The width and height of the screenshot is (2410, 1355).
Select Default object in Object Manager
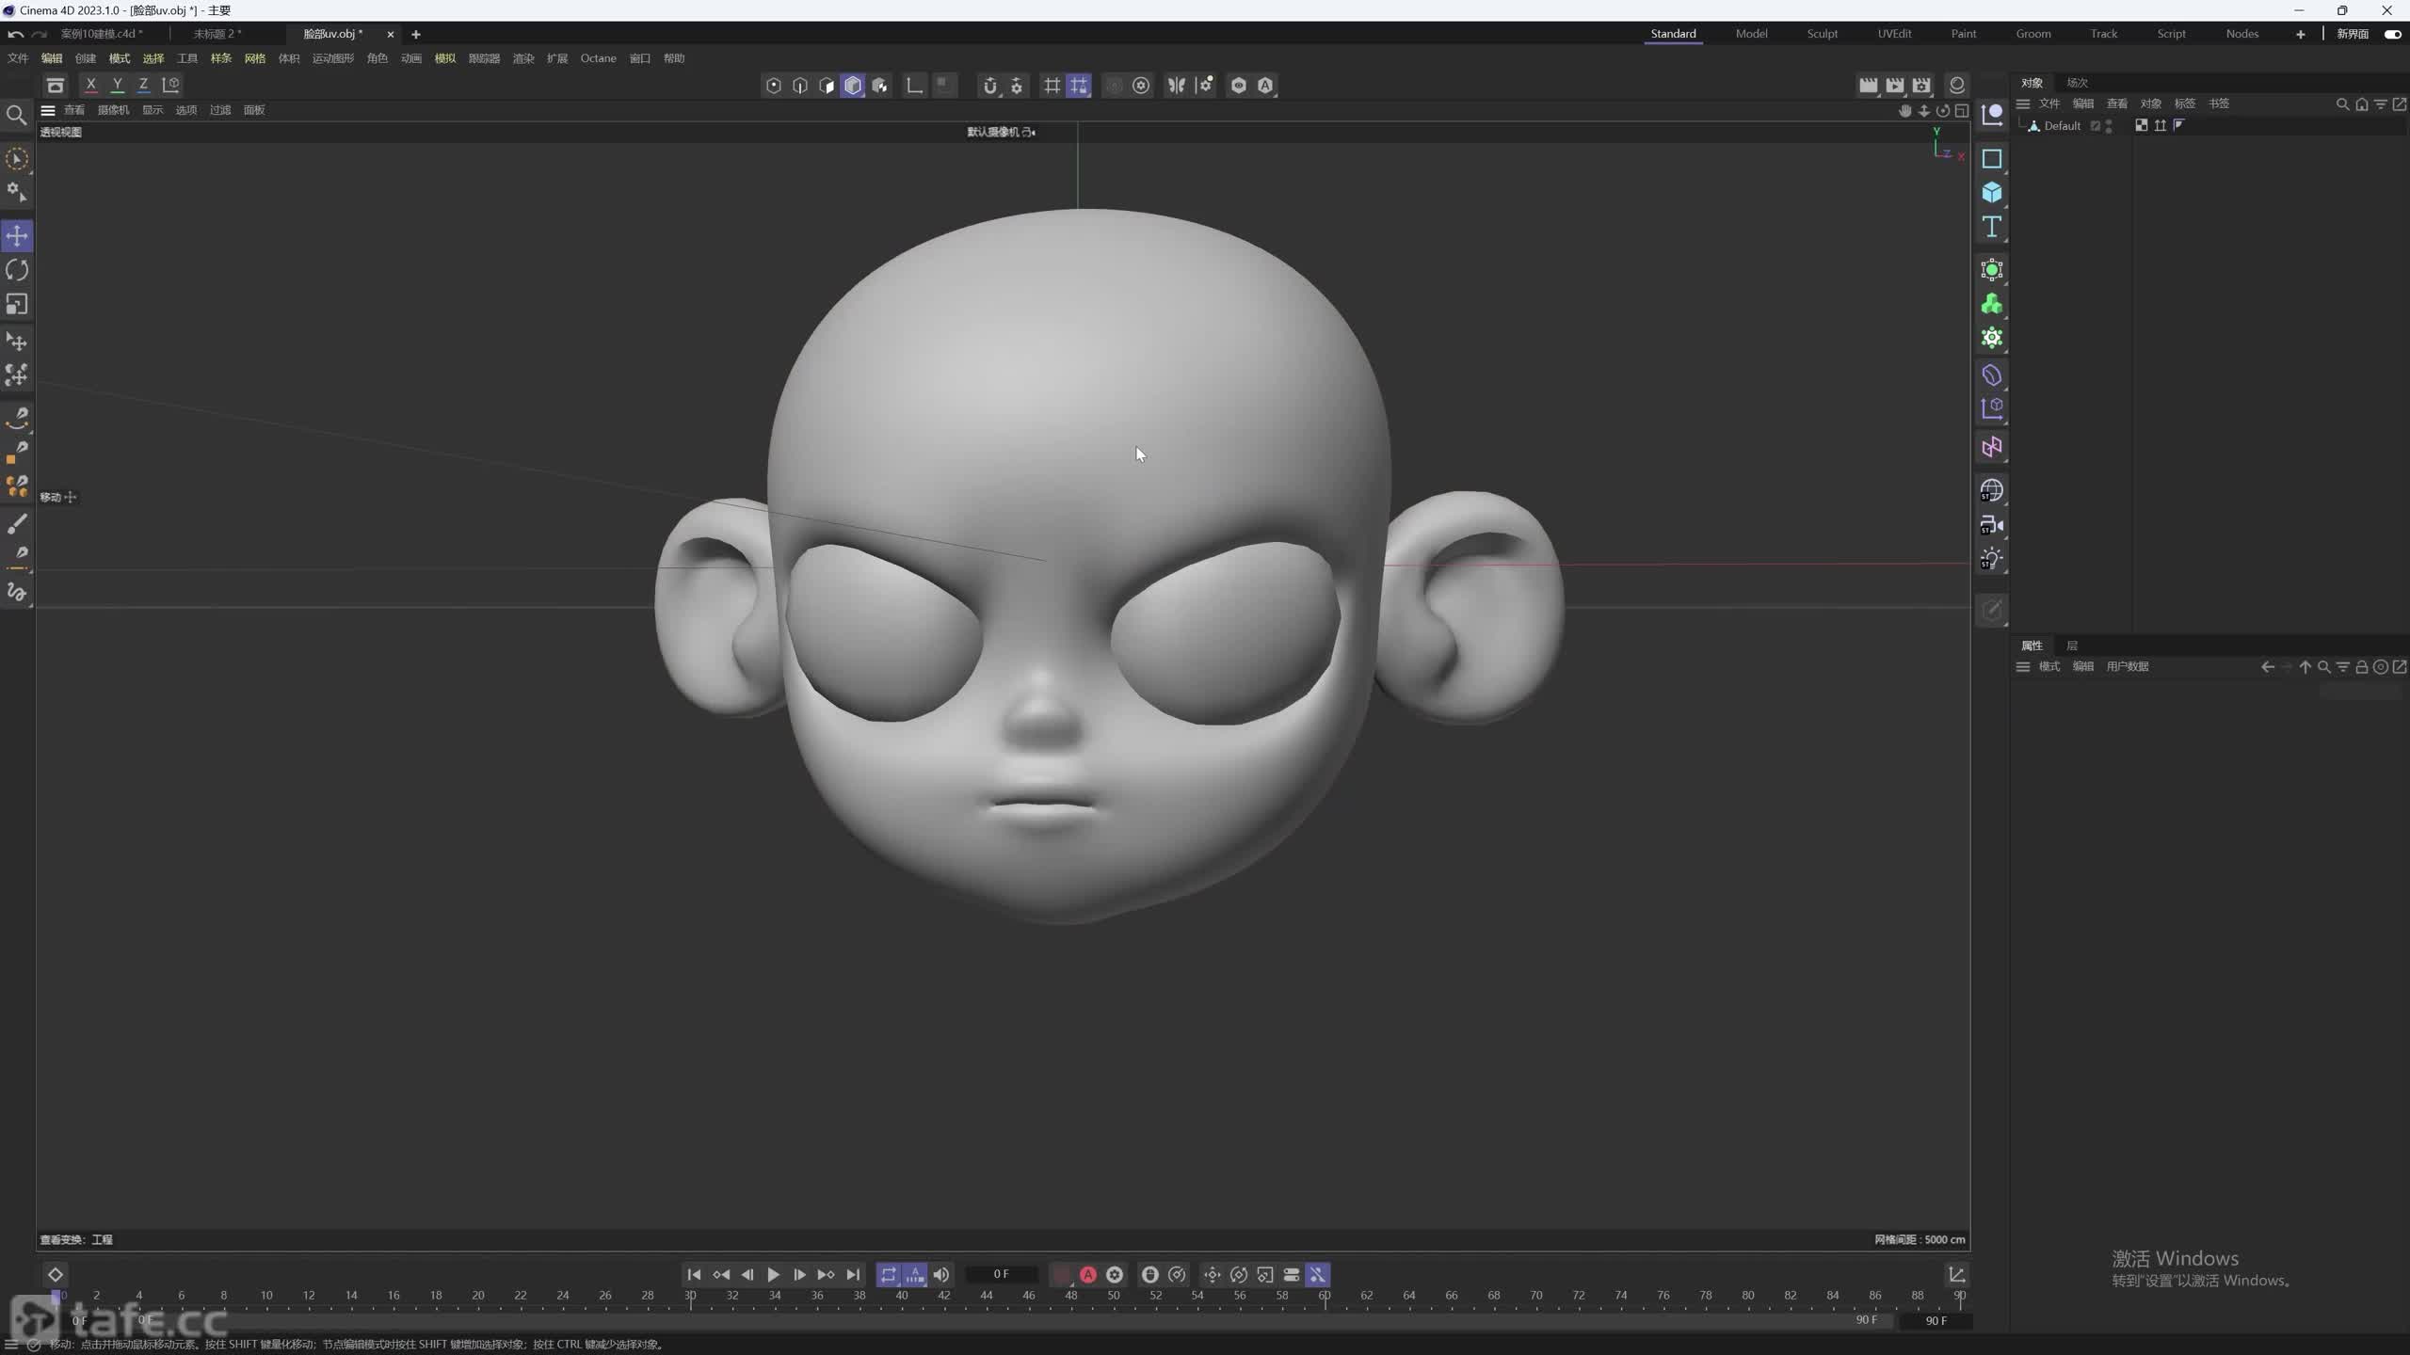pyautogui.click(x=2062, y=126)
